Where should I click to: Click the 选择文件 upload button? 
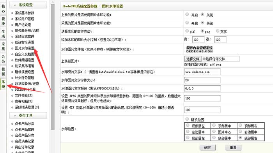coord(193,59)
